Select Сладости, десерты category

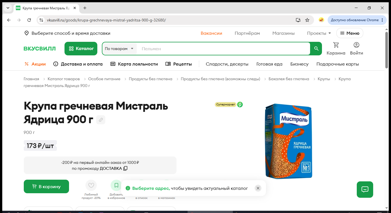227,64
